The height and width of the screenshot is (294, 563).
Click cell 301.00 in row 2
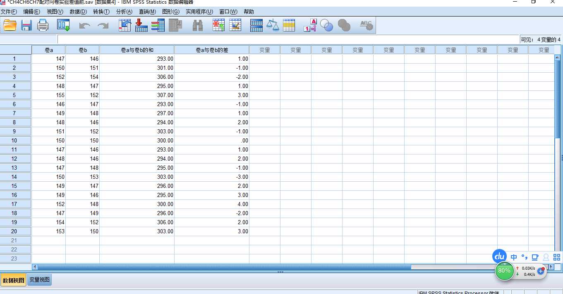click(137, 68)
